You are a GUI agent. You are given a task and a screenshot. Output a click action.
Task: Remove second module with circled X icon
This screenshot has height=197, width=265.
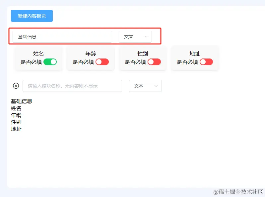click(16, 86)
